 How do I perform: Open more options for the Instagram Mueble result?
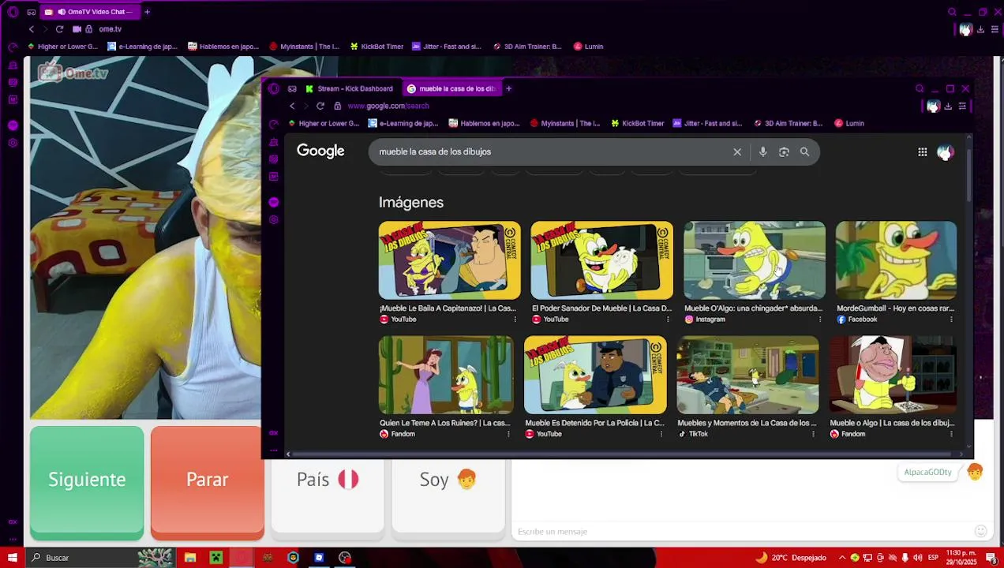[x=819, y=319]
